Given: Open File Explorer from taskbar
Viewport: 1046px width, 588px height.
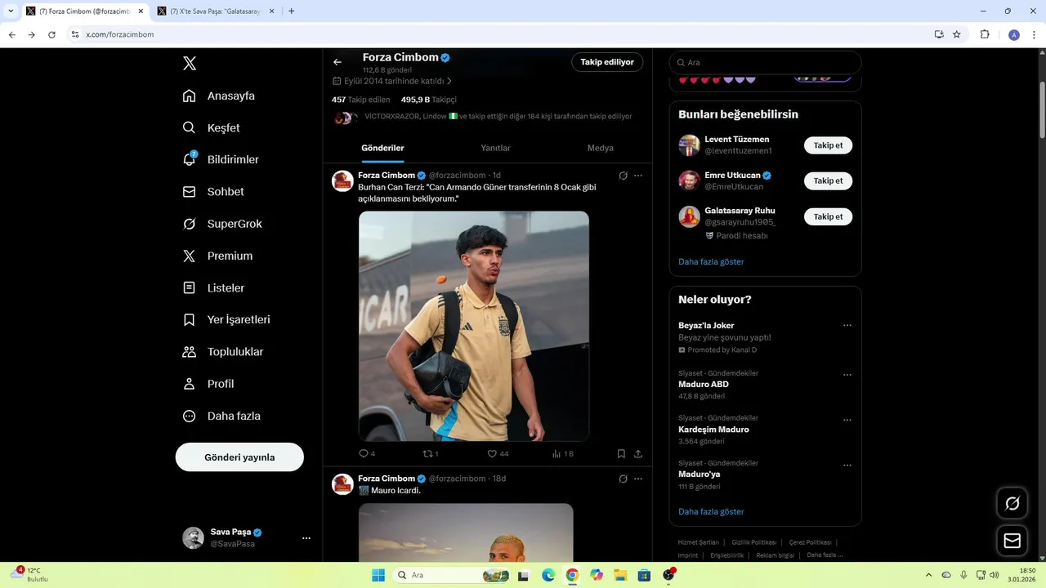Looking at the screenshot, I should tap(620, 575).
